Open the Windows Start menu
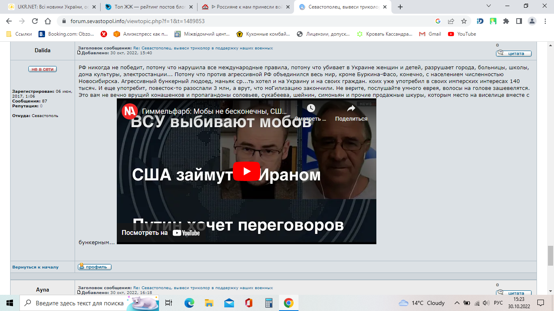Viewport: 554px width, 311px height. coord(10,302)
